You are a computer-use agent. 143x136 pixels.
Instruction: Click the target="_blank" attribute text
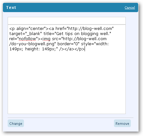click(26, 34)
